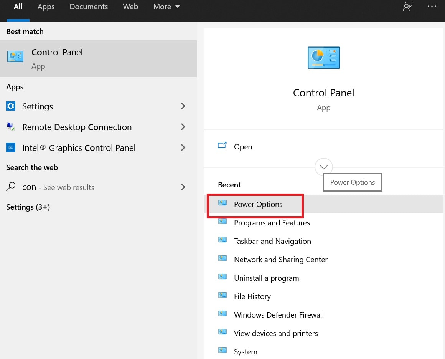Click the Intel Graphics Control Panel icon
445x359 pixels.
point(11,147)
